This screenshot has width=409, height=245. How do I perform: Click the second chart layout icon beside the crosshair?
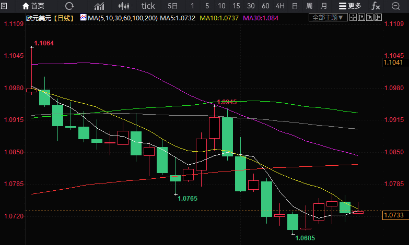(361, 17)
